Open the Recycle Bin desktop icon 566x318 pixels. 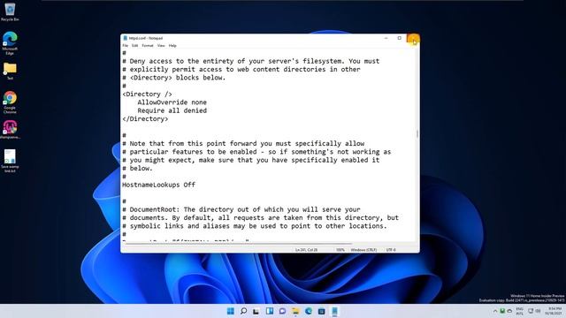(10, 11)
